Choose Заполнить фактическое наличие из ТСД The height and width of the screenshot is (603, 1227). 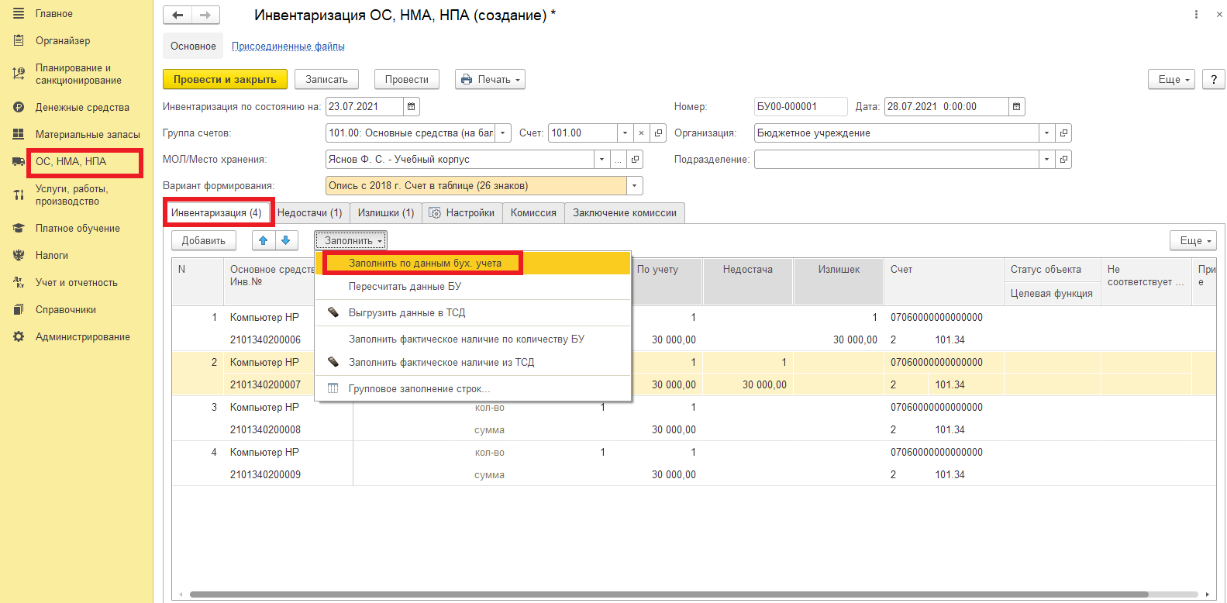[473, 362]
